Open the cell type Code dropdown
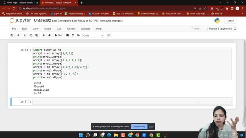This screenshot has width=246, height=138. 93,36
